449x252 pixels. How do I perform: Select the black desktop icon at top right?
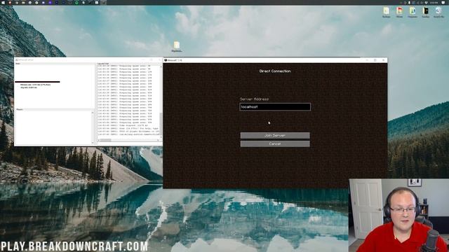coord(425,12)
